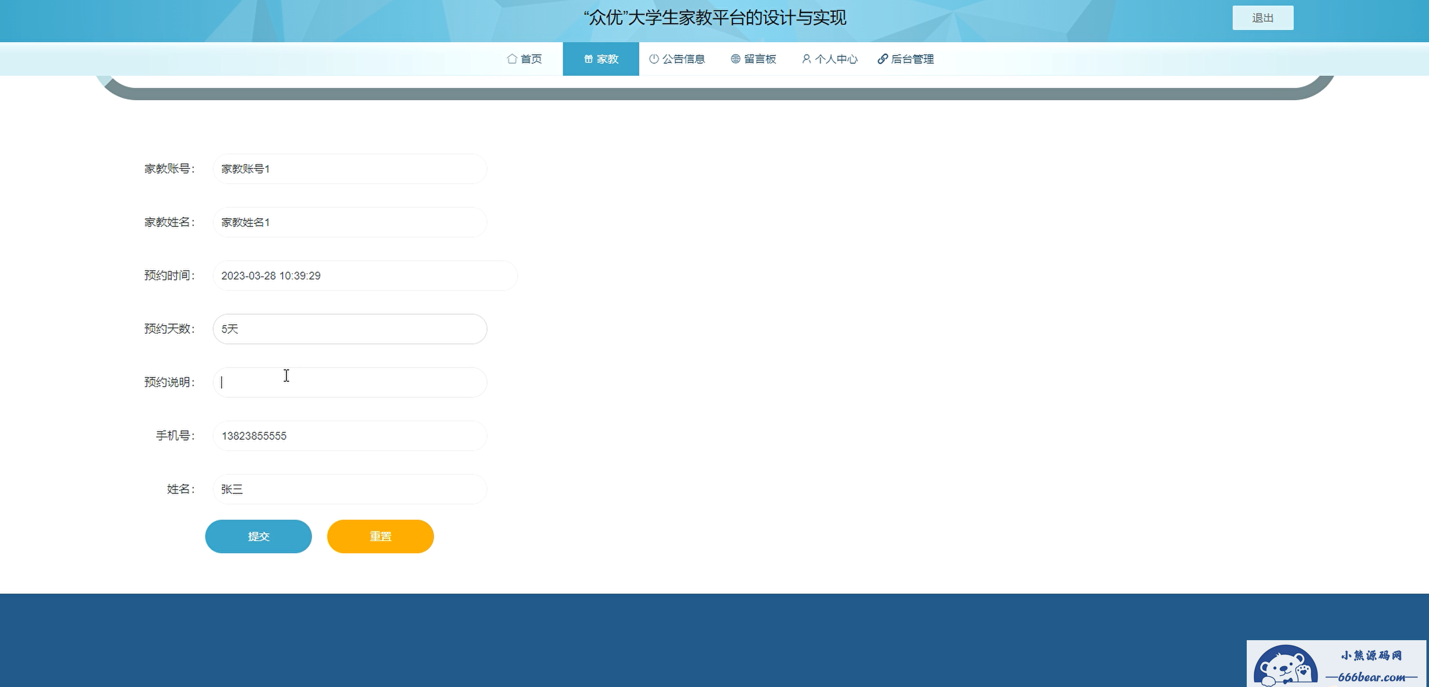The image size is (1429, 687).
Task: Click the page title “众优”大学生家教平台
Action: (x=715, y=18)
